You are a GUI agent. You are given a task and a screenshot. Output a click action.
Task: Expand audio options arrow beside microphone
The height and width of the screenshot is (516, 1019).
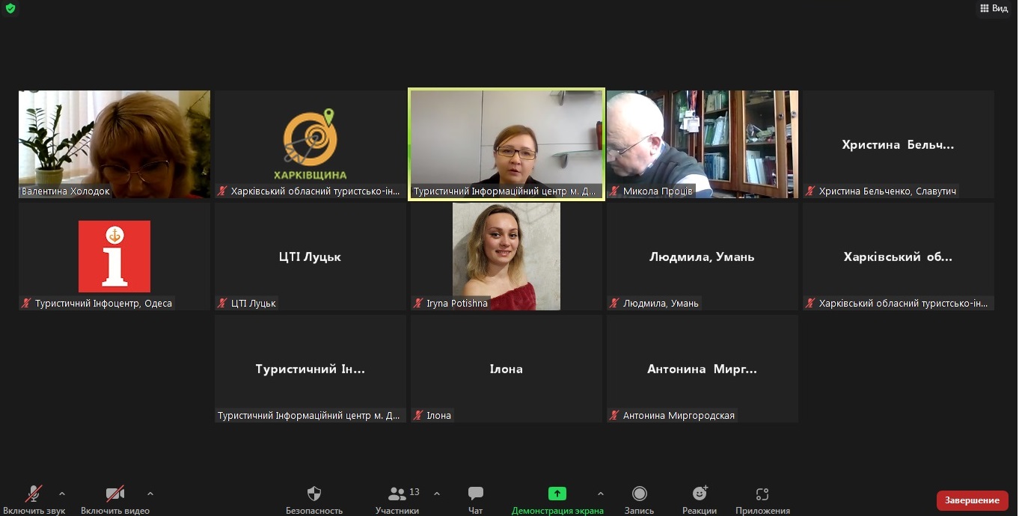point(62,494)
